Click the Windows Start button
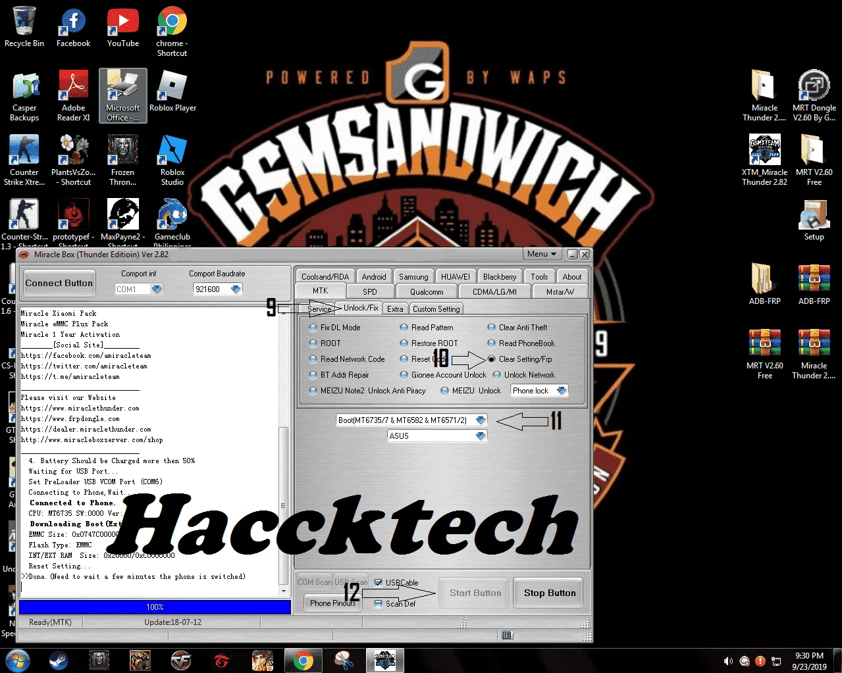 pyautogui.click(x=16, y=660)
